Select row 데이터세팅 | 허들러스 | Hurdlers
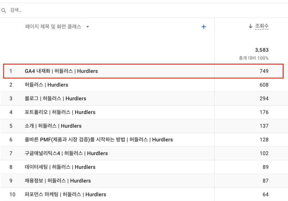The width and height of the screenshot is (288, 201). click(144, 167)
